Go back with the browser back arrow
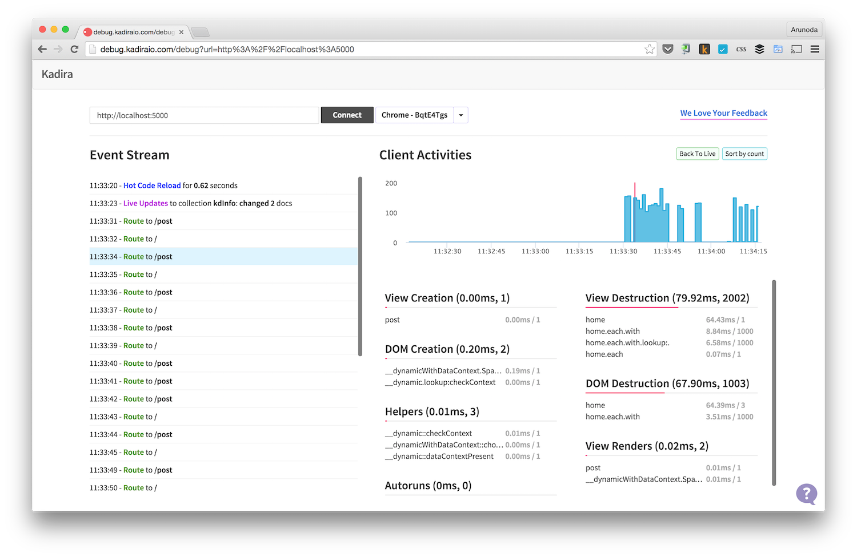857x557 pixels. coord(42,49)
